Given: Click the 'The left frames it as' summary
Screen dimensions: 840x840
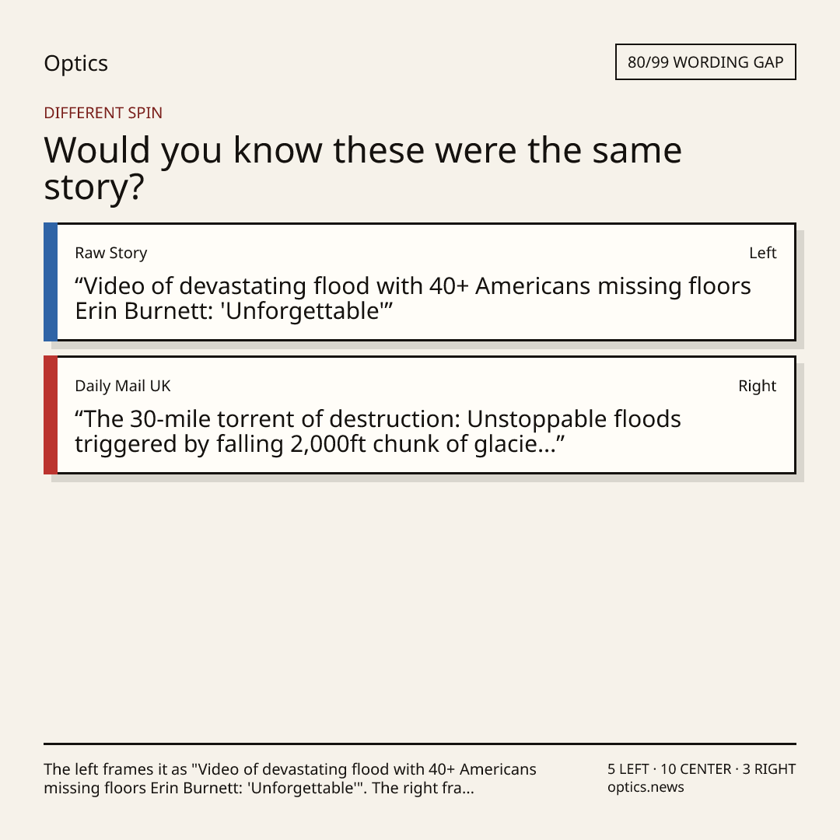Looking at the screenshot, I should point(290,779).
